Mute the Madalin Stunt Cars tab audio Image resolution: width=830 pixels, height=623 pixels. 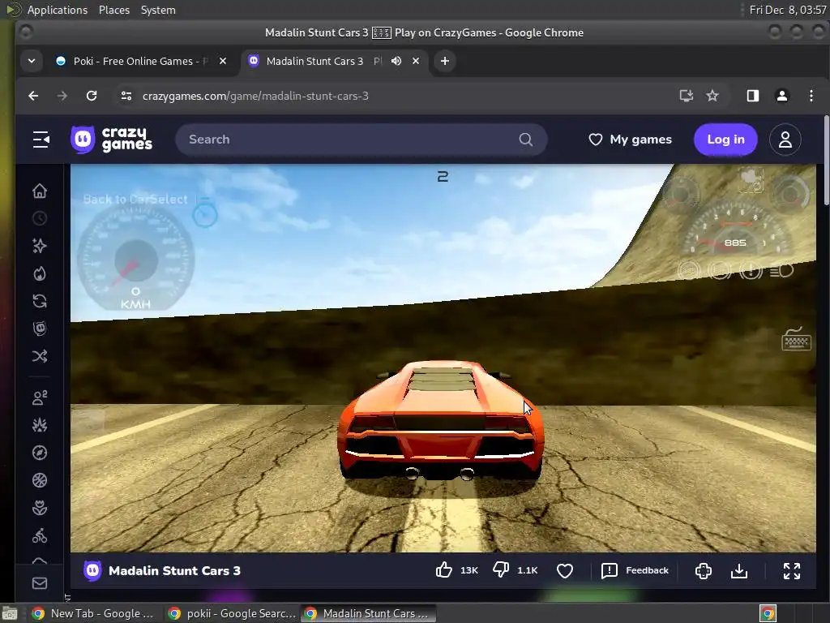point(396,61)
